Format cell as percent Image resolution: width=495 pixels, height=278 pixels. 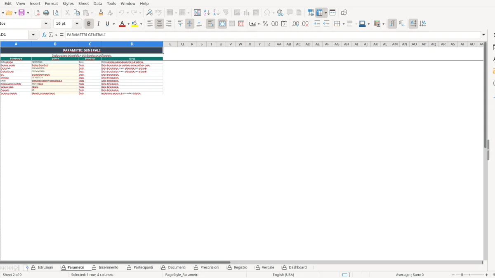click(x=265, y=24)
